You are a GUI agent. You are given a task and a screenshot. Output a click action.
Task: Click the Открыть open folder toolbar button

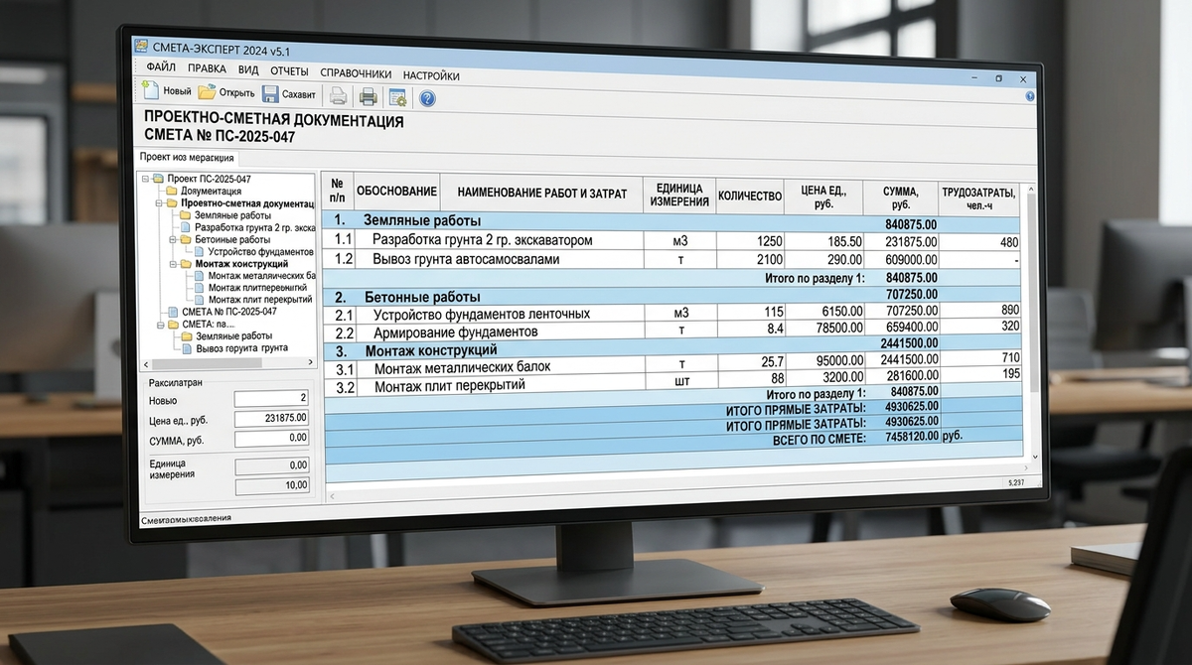(x=225, y=93)
